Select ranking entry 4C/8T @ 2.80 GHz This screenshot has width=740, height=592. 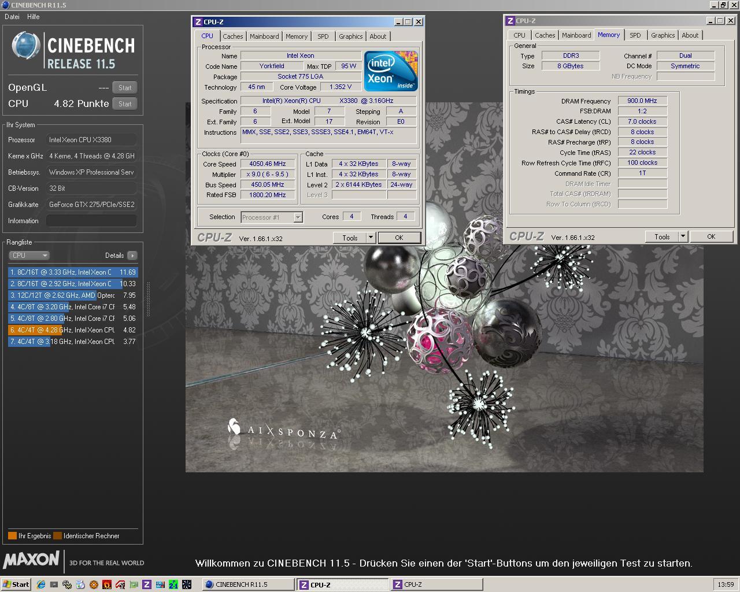[x=73, y=319]
